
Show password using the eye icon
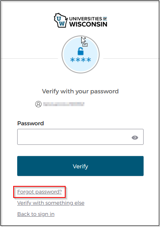coord(135,138)
